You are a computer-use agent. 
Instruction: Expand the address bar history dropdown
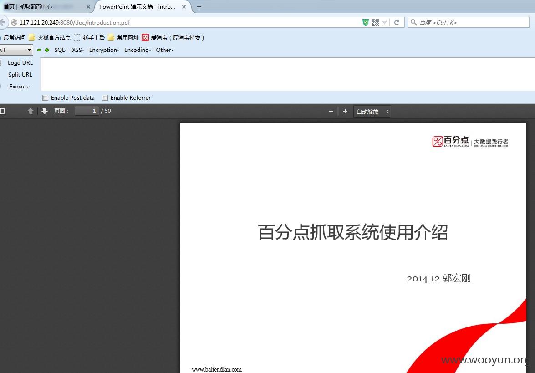pyautogui.click(x=385, y=22)
